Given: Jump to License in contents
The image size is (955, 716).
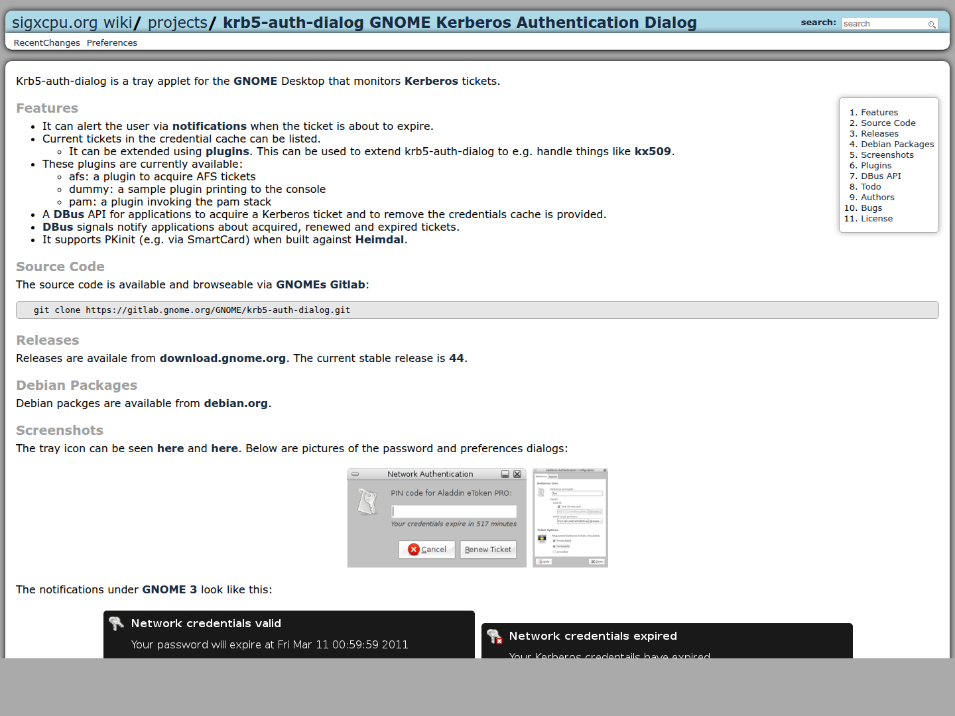Looking at the screenshot, I should coord(877,219).
